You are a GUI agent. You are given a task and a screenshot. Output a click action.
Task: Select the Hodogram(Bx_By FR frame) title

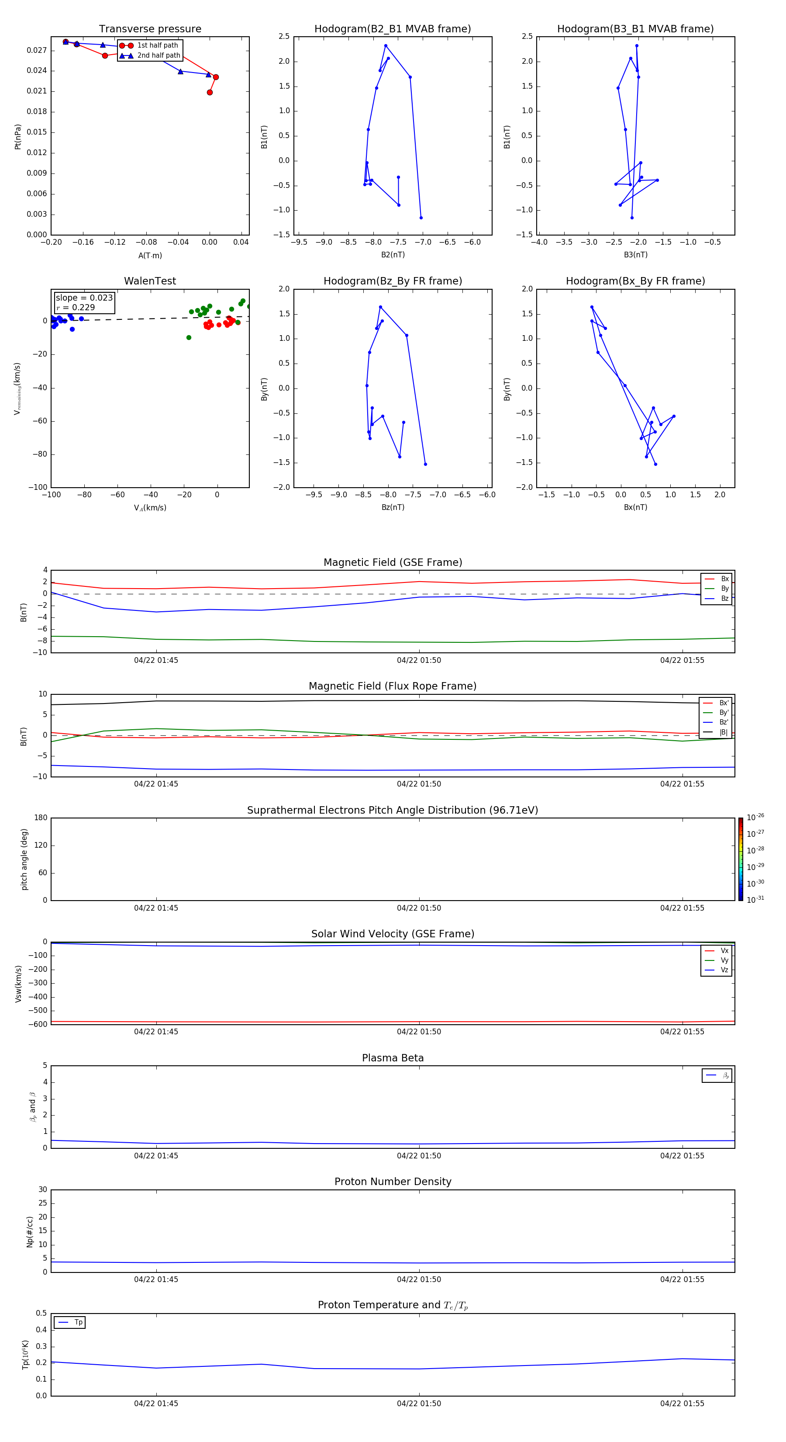tap(635, 281)
